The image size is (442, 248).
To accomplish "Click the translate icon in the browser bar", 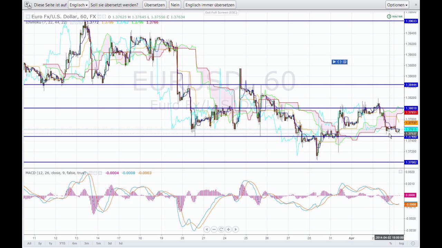I will [x=28, y=5].
